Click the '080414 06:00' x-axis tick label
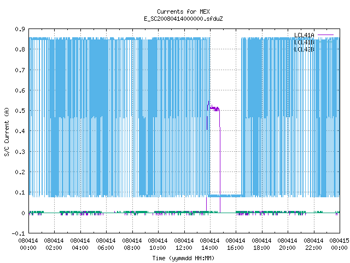This screenshot has width=350, height=263. click(x=106, y=244)
